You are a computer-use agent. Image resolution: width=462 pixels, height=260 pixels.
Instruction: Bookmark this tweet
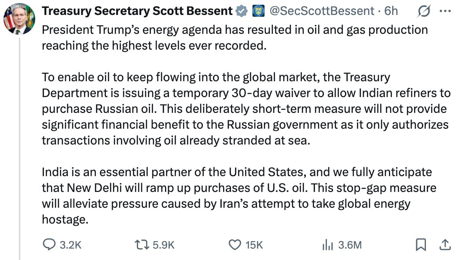pyautogui.click(x=421, y=245)
